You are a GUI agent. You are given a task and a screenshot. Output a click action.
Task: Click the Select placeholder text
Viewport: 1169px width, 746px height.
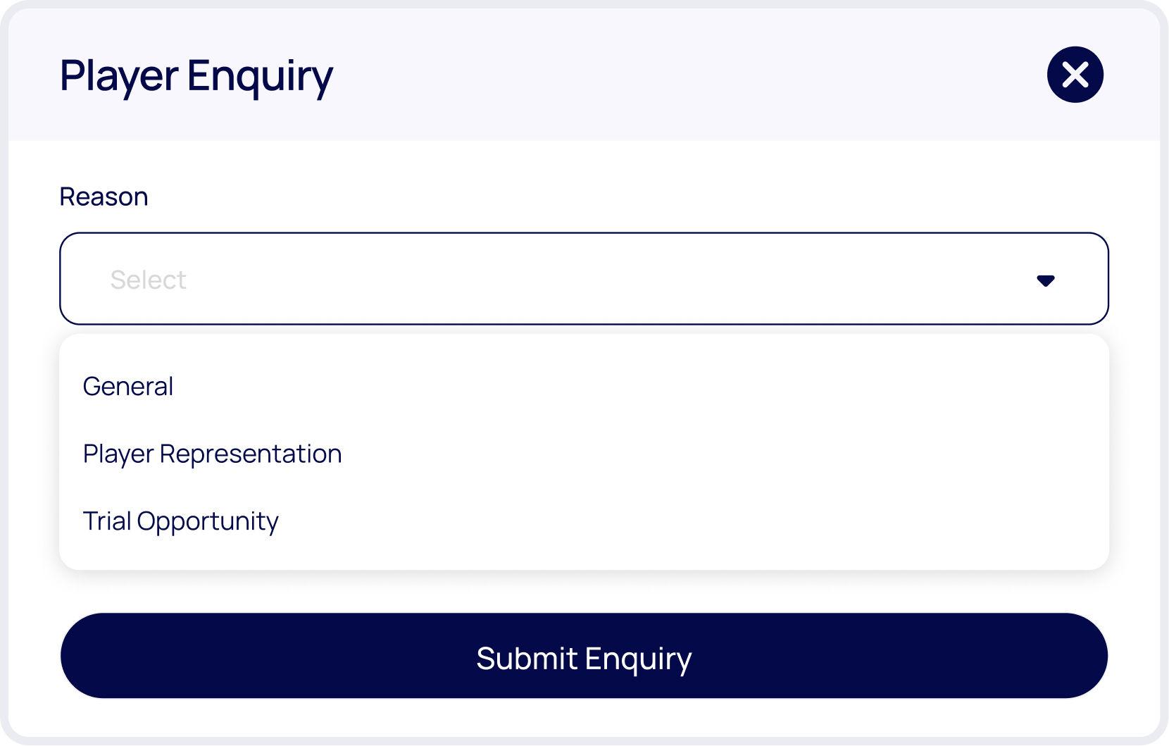tap(148, 280)
